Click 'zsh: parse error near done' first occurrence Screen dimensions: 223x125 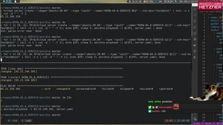click(x=21, y=31)
